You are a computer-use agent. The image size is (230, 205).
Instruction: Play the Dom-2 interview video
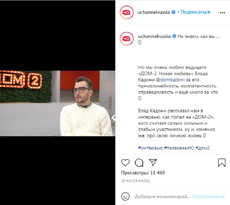pos(58,103)
